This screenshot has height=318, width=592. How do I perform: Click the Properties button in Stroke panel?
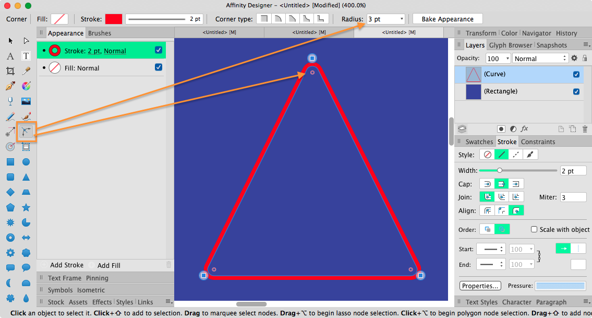tap(480, 285)
